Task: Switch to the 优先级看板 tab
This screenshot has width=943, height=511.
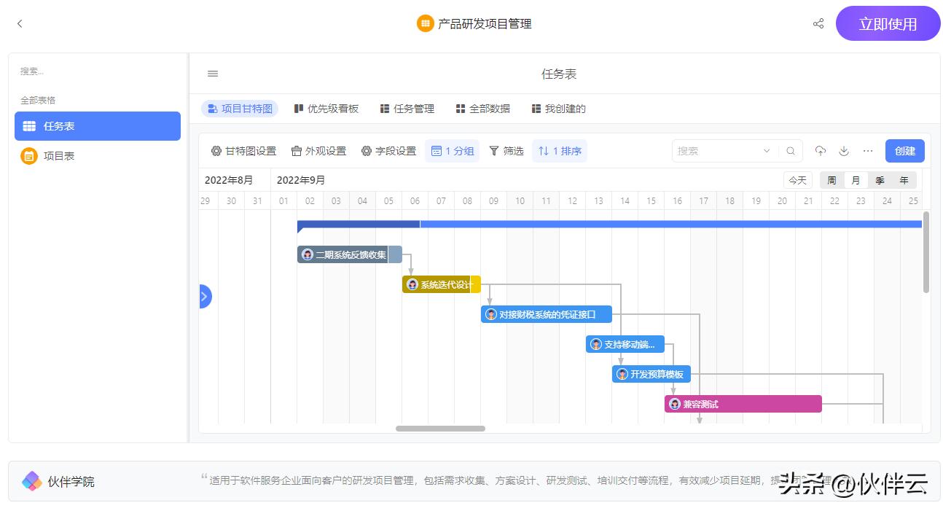Action: coord(326,108)
